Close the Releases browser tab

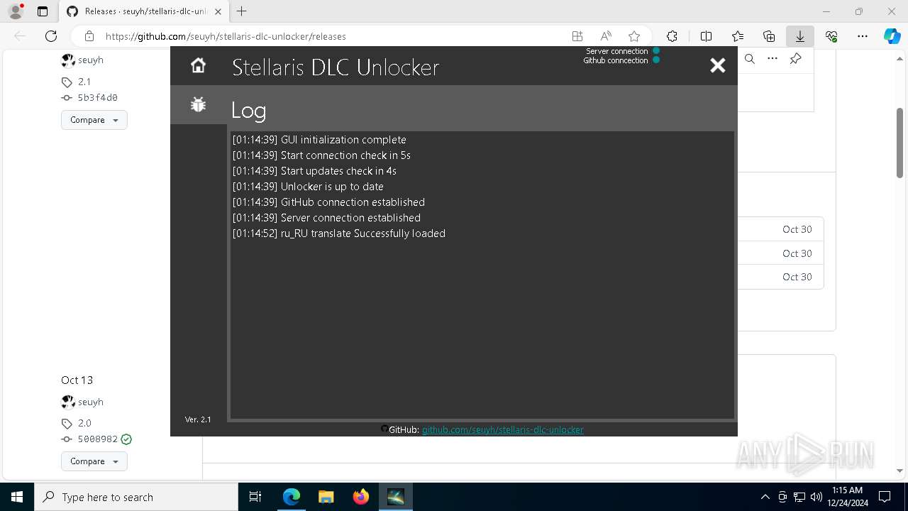pyautogui.click(x=218, y=11)
